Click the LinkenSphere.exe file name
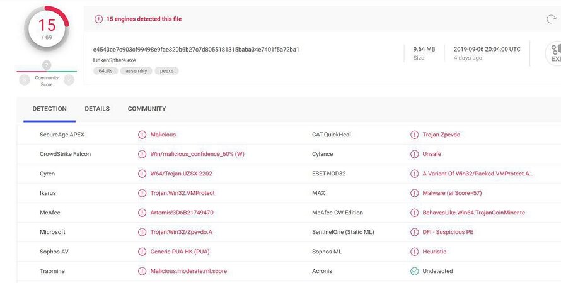This screenshot has height=283, width=561. pos(114,60)
